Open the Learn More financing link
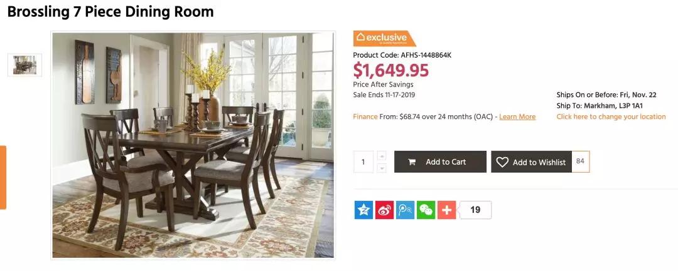This screenshot has height=271, width=678. [517, 117]
